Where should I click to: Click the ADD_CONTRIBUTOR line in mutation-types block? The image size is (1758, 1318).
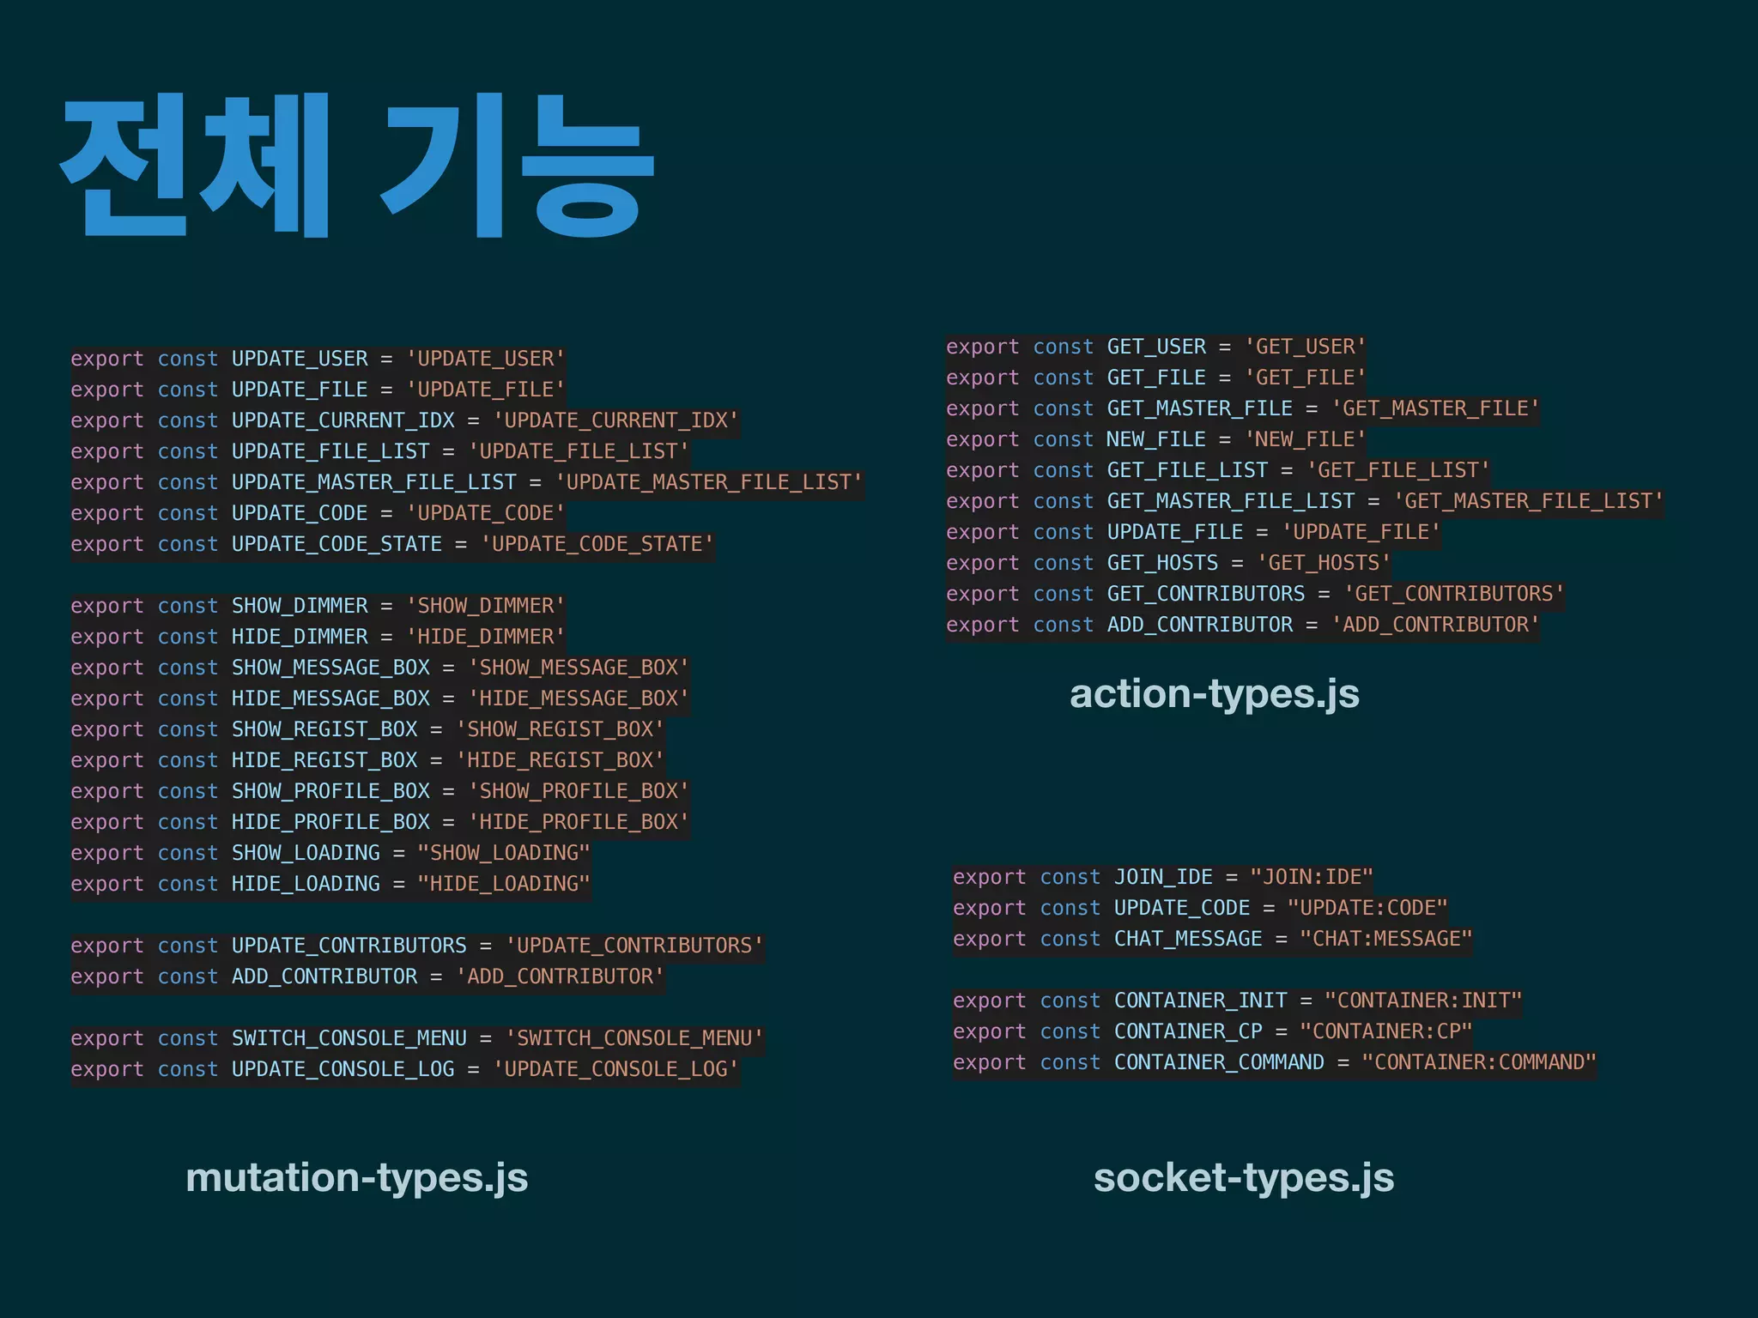(367, 976)
